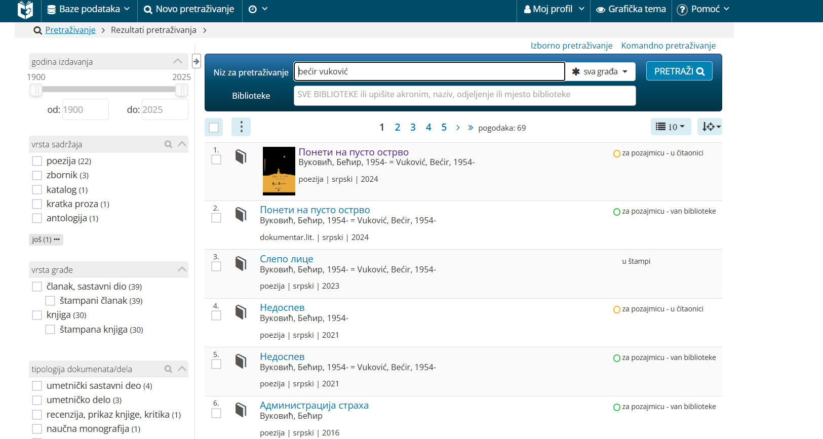823x439 pixels.
Task: Click the COBISS logo home icon
Action: pyautogui.click(x=25, y=10)
